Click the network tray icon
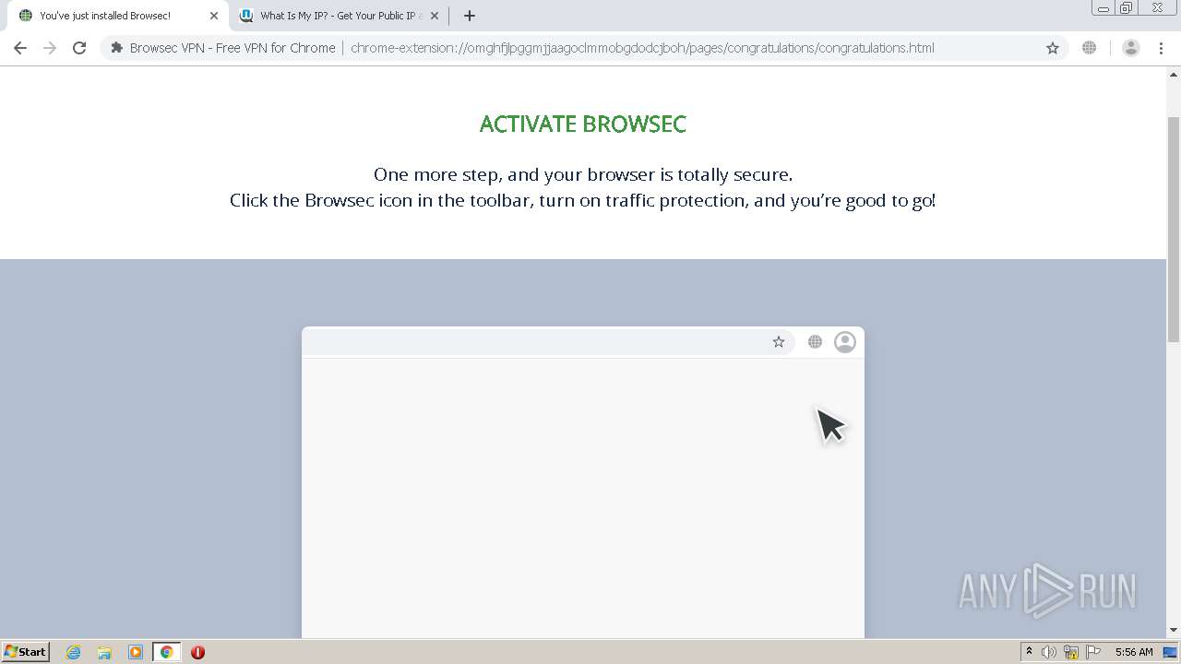 pos(1071,652)
